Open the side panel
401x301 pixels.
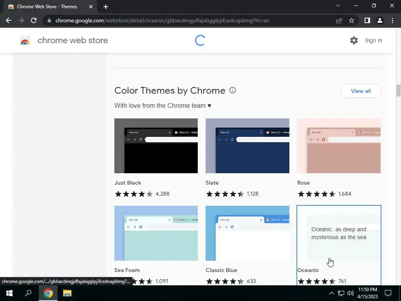pyautogui.click(x=367, y=20)
